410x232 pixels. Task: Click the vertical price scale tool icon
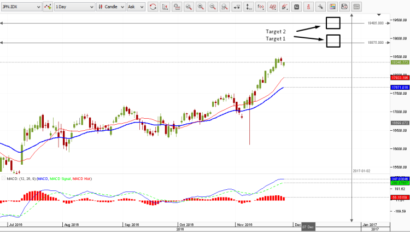coord(248,7)
